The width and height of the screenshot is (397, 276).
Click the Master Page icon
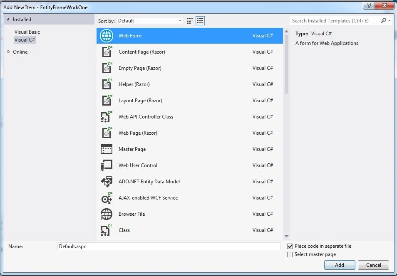coord(107,149)
